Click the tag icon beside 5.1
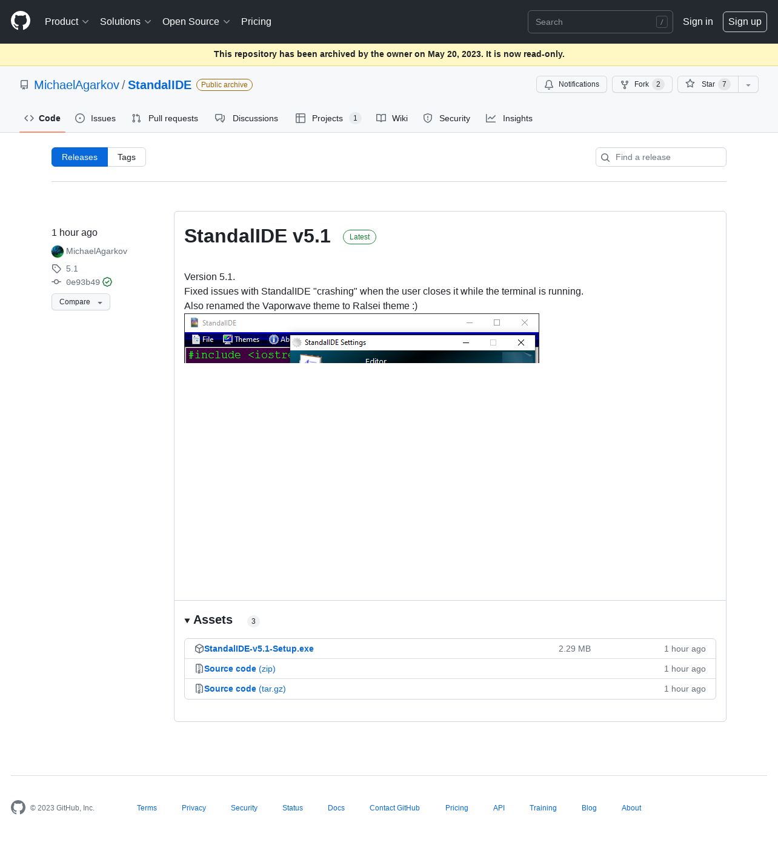The width and height of the screenshot is (778, 845). pyautogui.click(x=56, y=269)
